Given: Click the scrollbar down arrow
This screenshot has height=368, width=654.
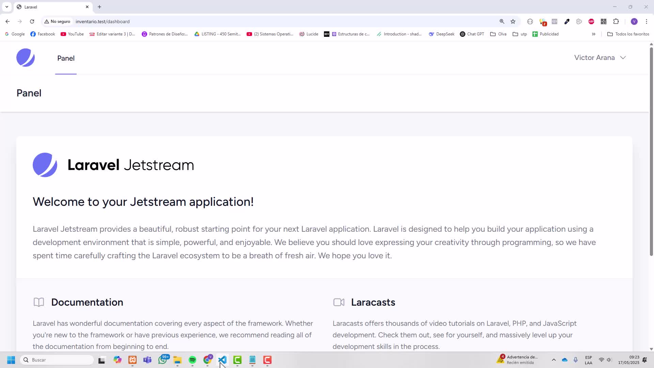Looking at the screenshot, I should 651,349.
